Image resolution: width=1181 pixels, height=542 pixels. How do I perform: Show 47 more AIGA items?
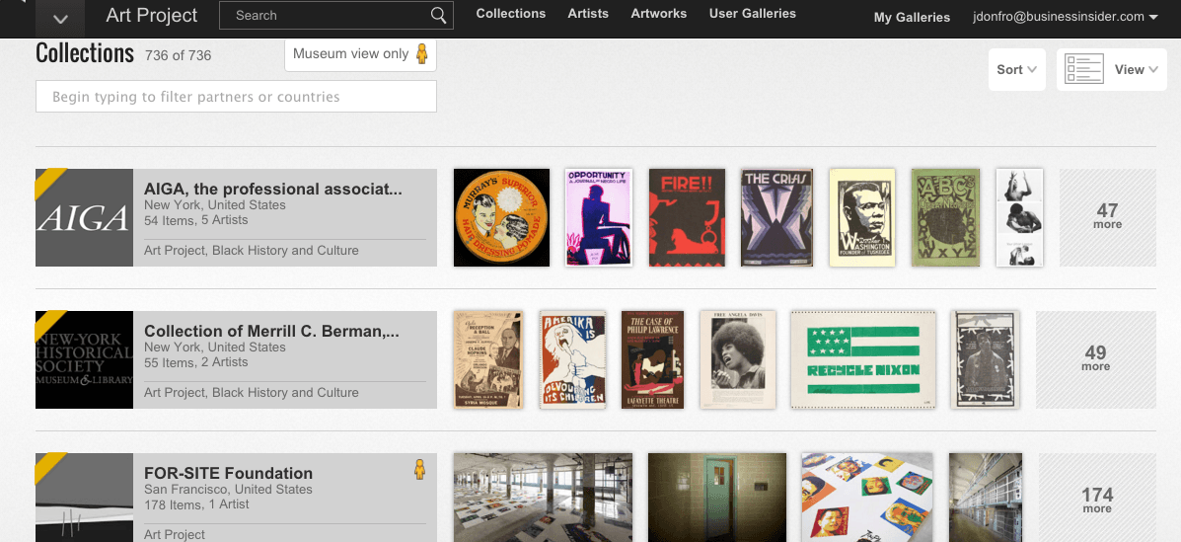[1107, 217]
